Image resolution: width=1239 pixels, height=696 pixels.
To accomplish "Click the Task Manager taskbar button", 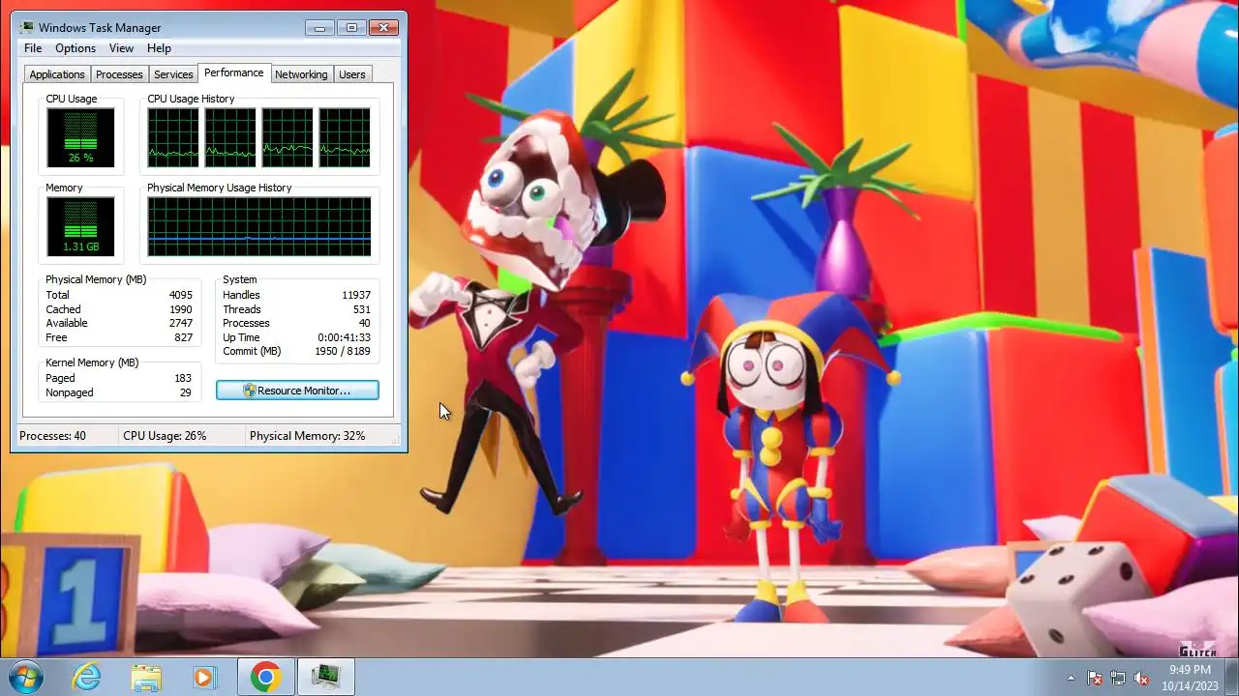I will tap(325, 677).
